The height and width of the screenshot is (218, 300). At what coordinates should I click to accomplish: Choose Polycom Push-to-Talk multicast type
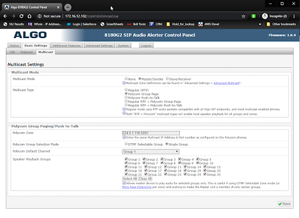(x=126, y=98)
